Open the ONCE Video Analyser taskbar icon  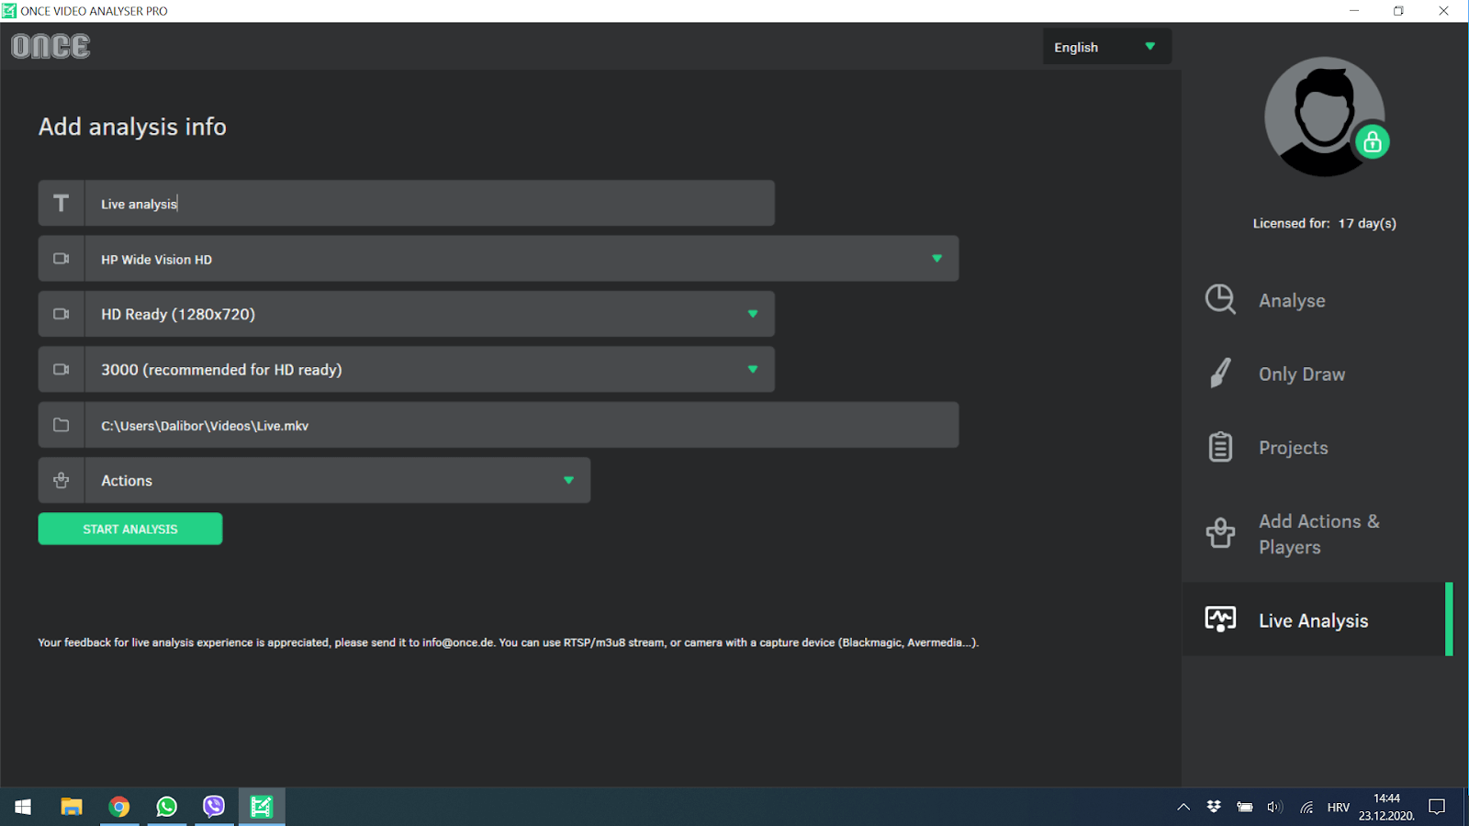(x=262, y=807)
